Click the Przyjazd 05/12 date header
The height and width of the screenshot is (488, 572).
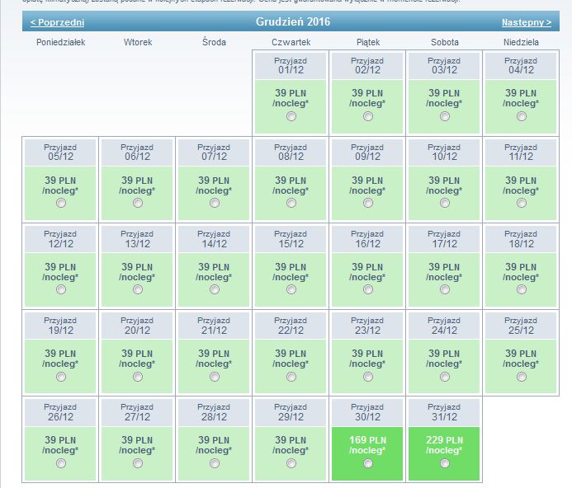coord(60,152)
